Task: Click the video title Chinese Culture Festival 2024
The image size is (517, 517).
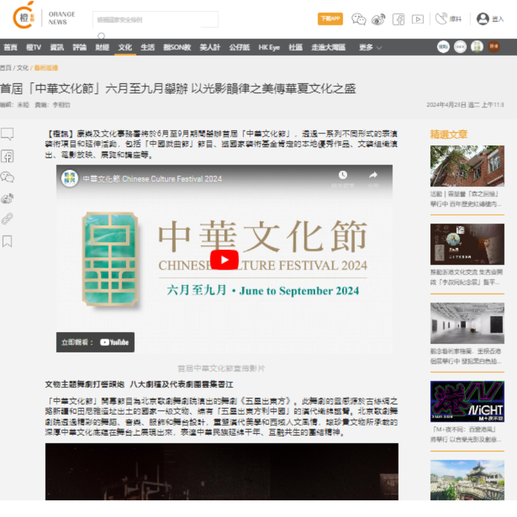Action: coord(152,179)
